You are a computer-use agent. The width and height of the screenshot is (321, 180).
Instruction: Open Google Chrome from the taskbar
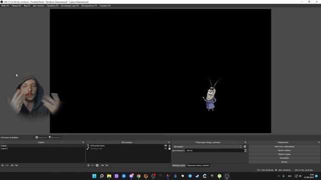tap(138, 176)
